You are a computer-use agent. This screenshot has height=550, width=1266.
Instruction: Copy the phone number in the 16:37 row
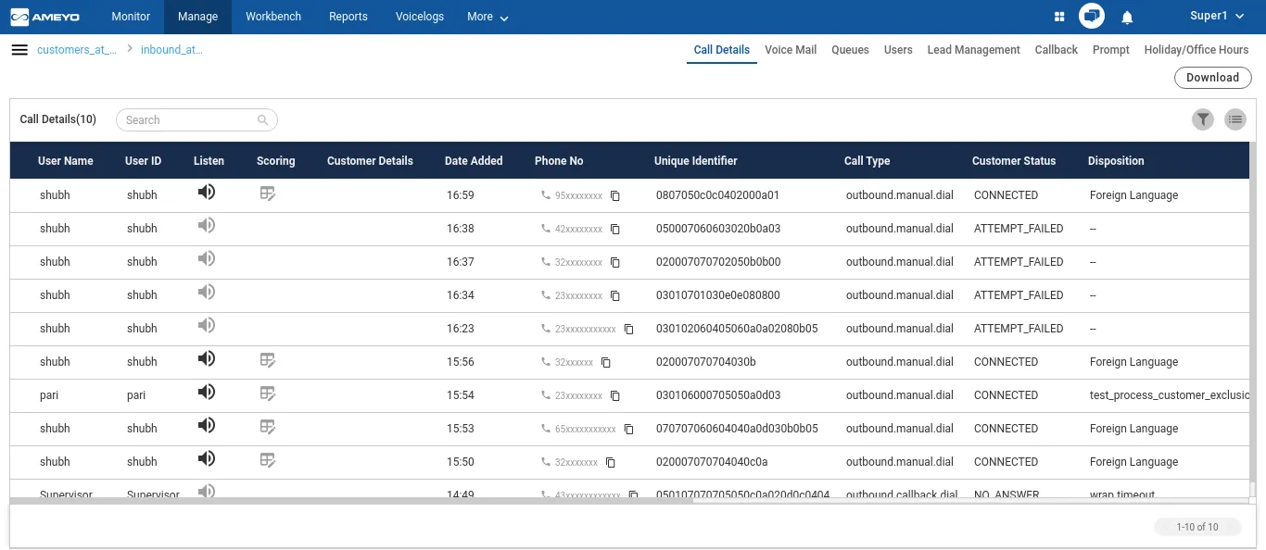click(615, 262)
